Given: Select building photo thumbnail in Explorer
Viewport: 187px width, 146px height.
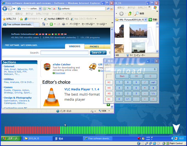Looking at the screenshot, I should [138, 31].
